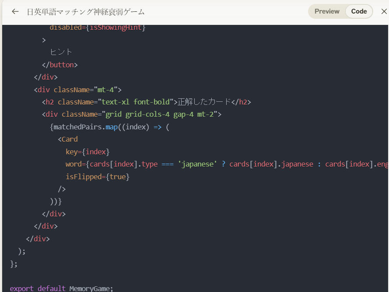Click the back arrow icon
The height and width of the screenshot is (292, 389).
point(15,11)
